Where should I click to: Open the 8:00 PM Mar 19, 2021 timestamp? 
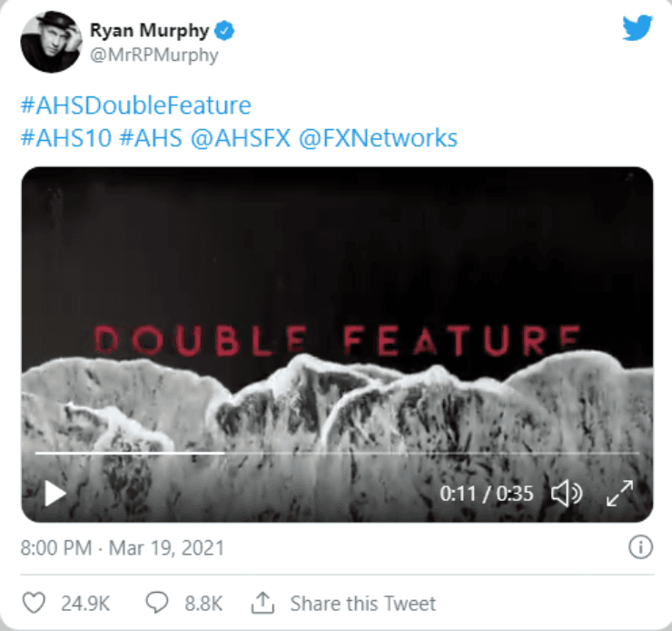tap(123, 547)
